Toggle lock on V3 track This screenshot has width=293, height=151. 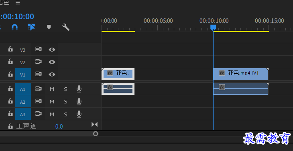click(10, 49)
